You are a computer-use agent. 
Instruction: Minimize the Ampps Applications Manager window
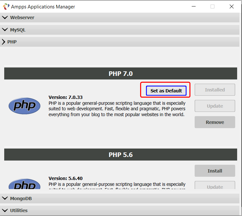194,6
